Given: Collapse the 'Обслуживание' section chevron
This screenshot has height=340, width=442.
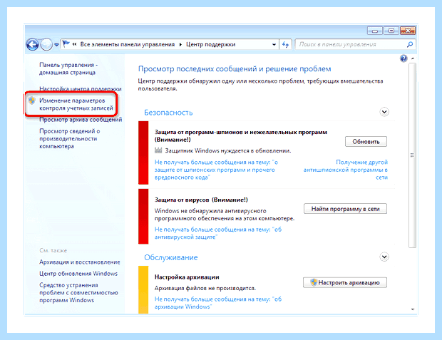Looking at the screenshot, I should point(384,257).
